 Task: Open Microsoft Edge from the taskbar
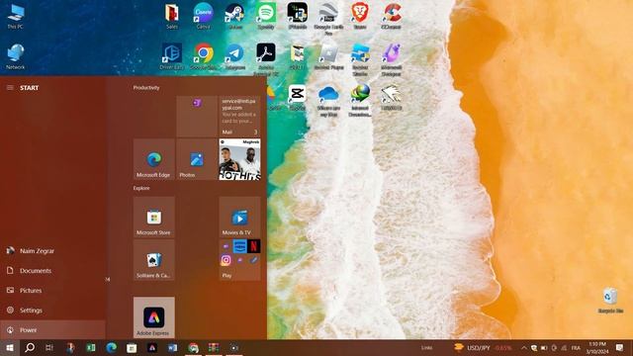[x=112, y=347]
